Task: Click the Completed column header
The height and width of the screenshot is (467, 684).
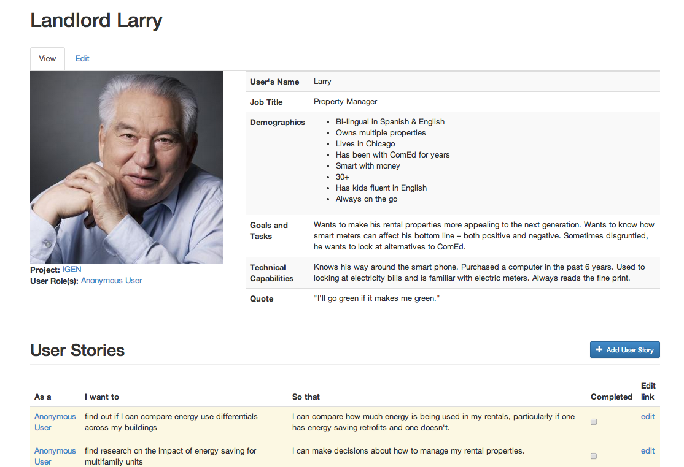Action: tap(612, 397)
